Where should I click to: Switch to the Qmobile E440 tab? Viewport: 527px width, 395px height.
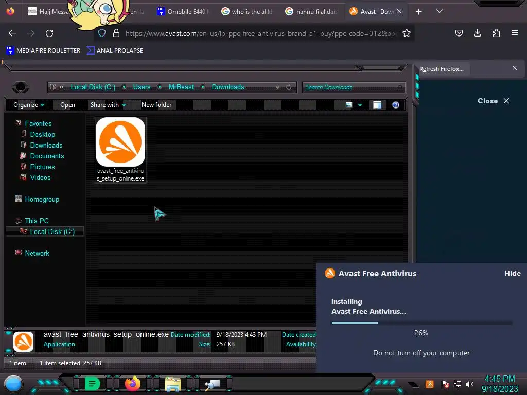(x=184, y=12)
